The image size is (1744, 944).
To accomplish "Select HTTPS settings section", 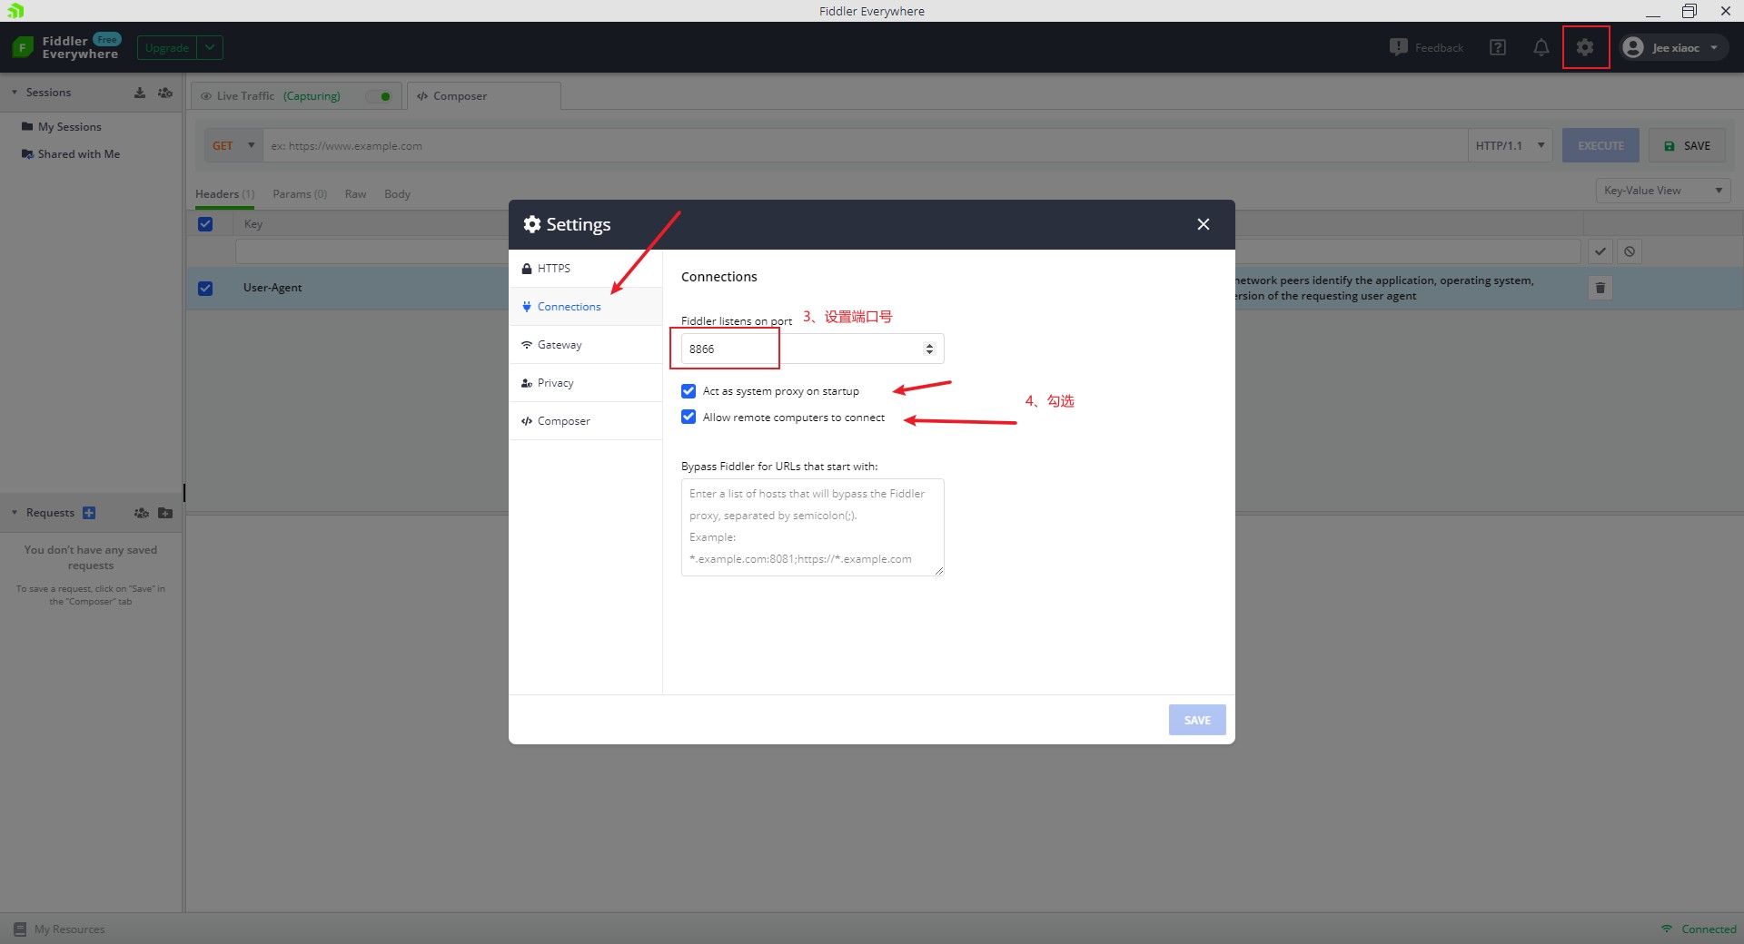I will [586, 269].
